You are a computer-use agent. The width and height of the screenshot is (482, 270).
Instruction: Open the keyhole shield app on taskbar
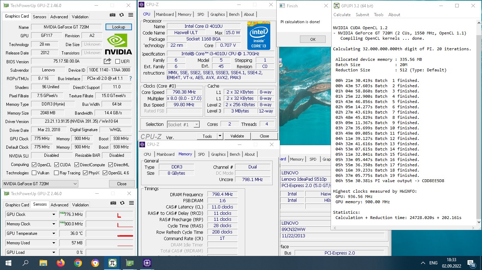[95, 263]
